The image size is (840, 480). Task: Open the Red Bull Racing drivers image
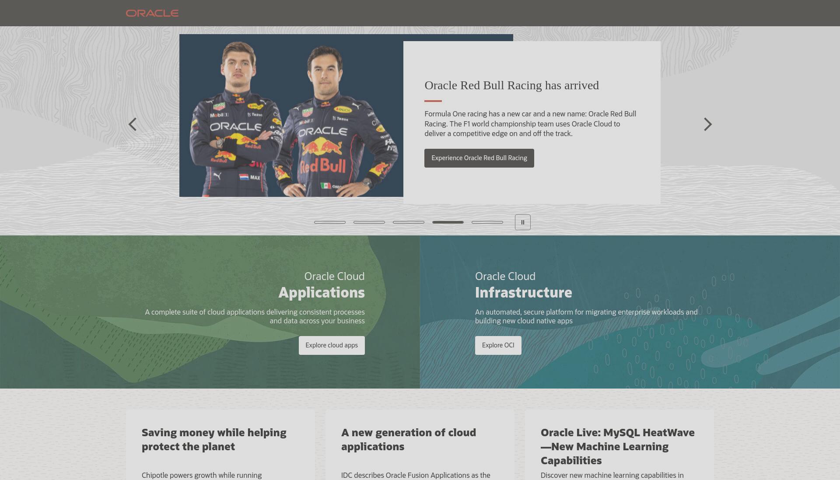pos(291,116)
